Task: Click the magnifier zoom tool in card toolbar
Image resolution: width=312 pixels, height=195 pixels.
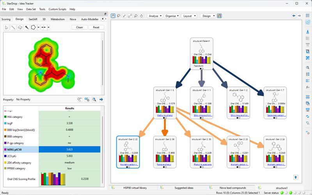Action: [x=136, y=16]
